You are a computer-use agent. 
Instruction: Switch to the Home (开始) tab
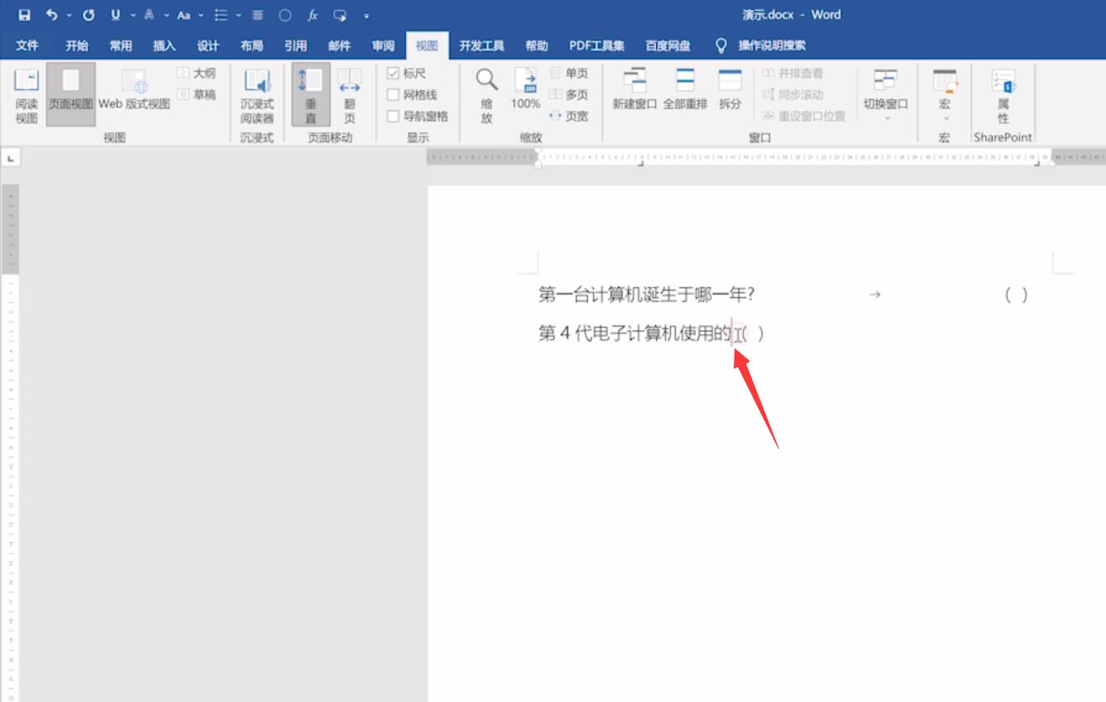tap(77, 45)
